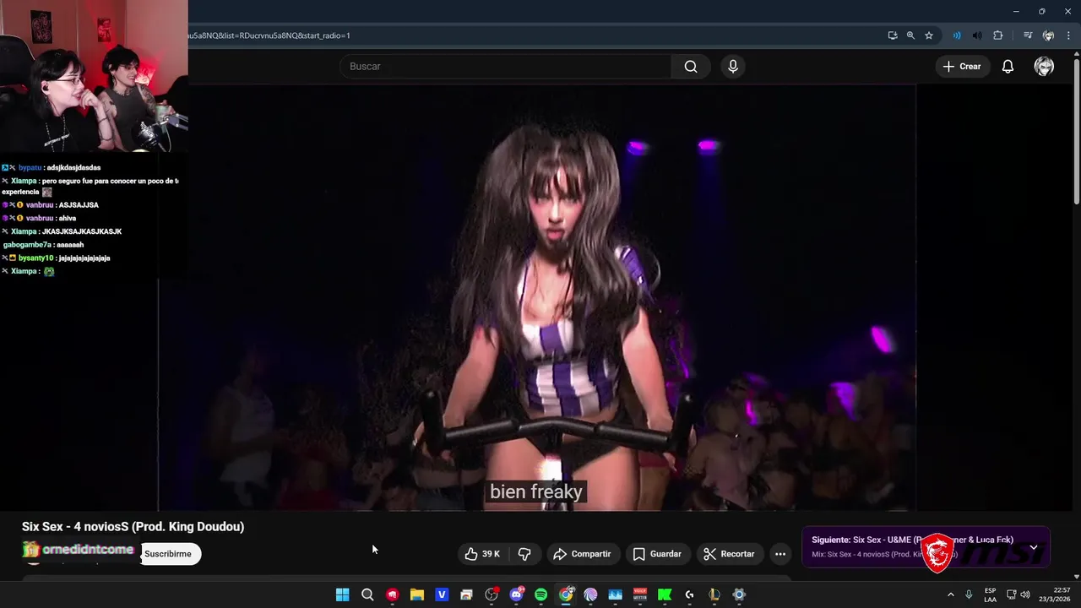Viewport: 1081px width, 608px height.
Task: Click chat message 'ASJSAJJSA'
Action: click(x=79, y=205)
